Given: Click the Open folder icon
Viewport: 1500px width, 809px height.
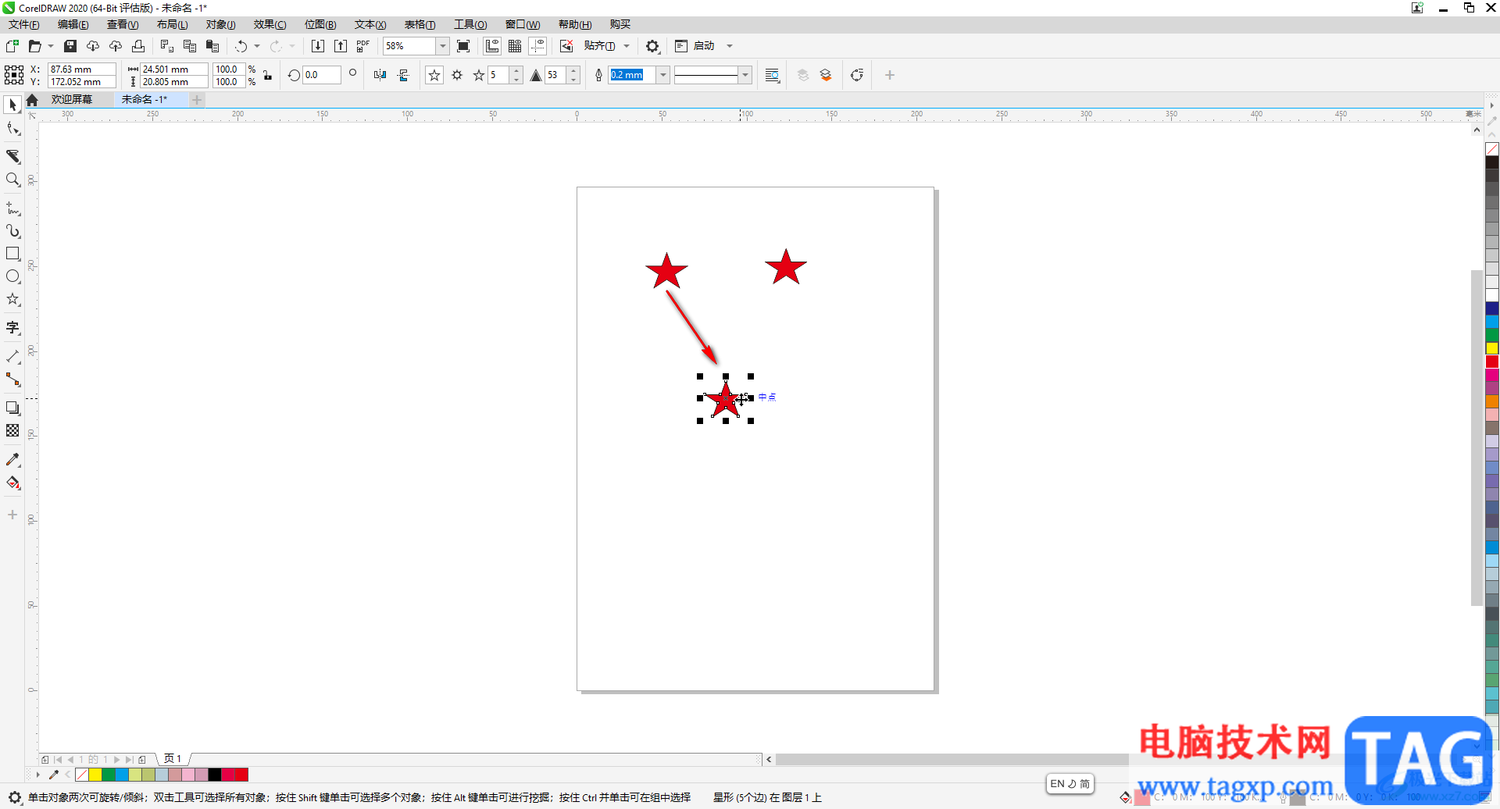Looking at the screenshot, I should tap(34, 46).
